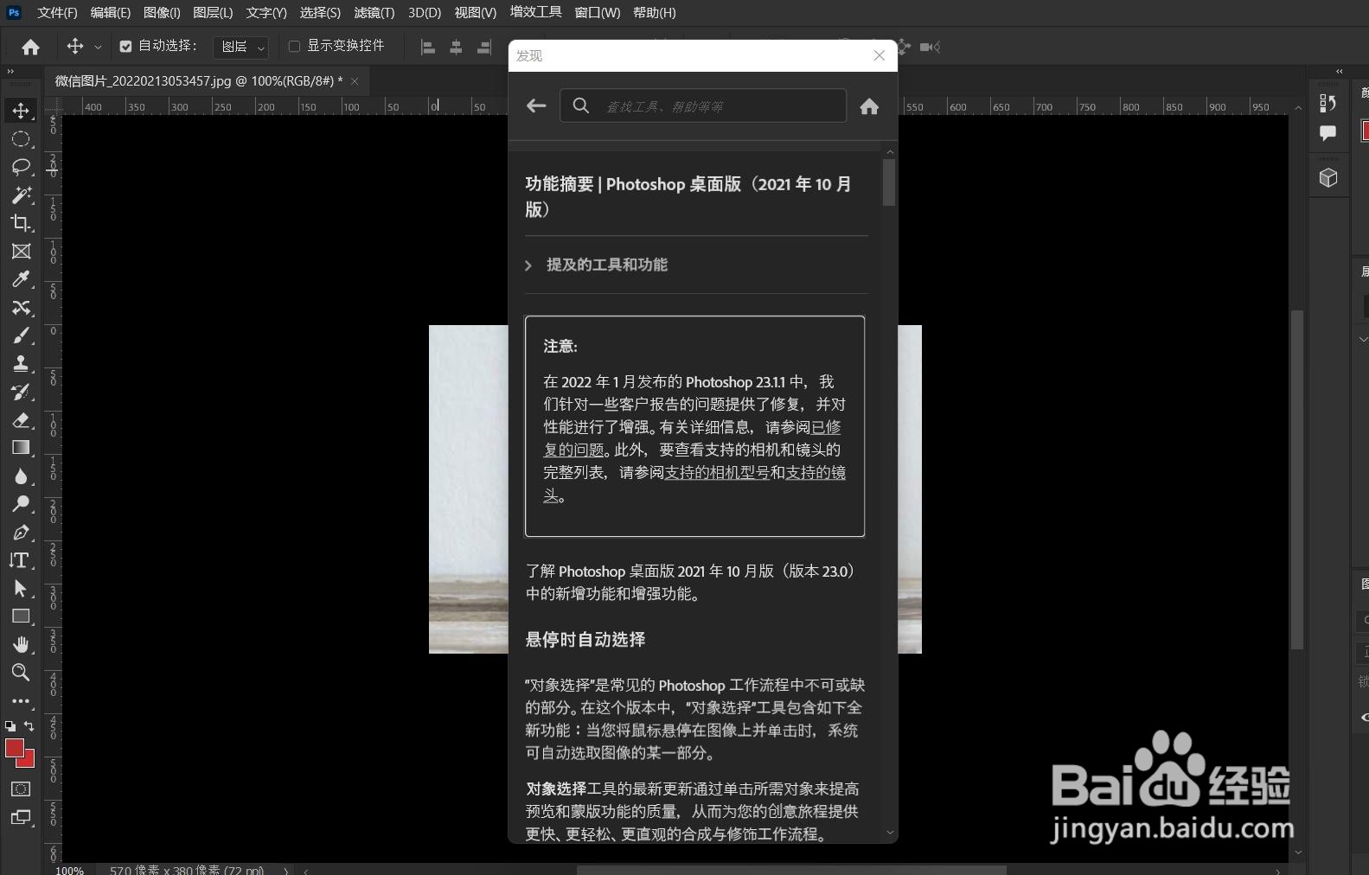Expand the right panel dock double arrow

click(1340, 72)
